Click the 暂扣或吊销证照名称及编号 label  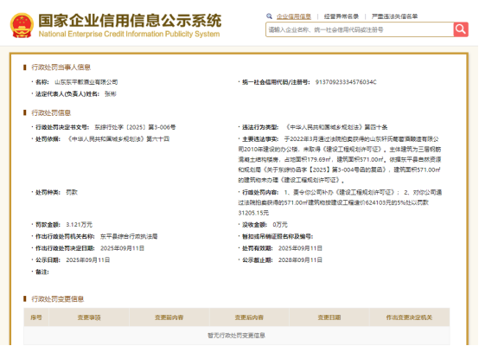(x=278, y=236)
